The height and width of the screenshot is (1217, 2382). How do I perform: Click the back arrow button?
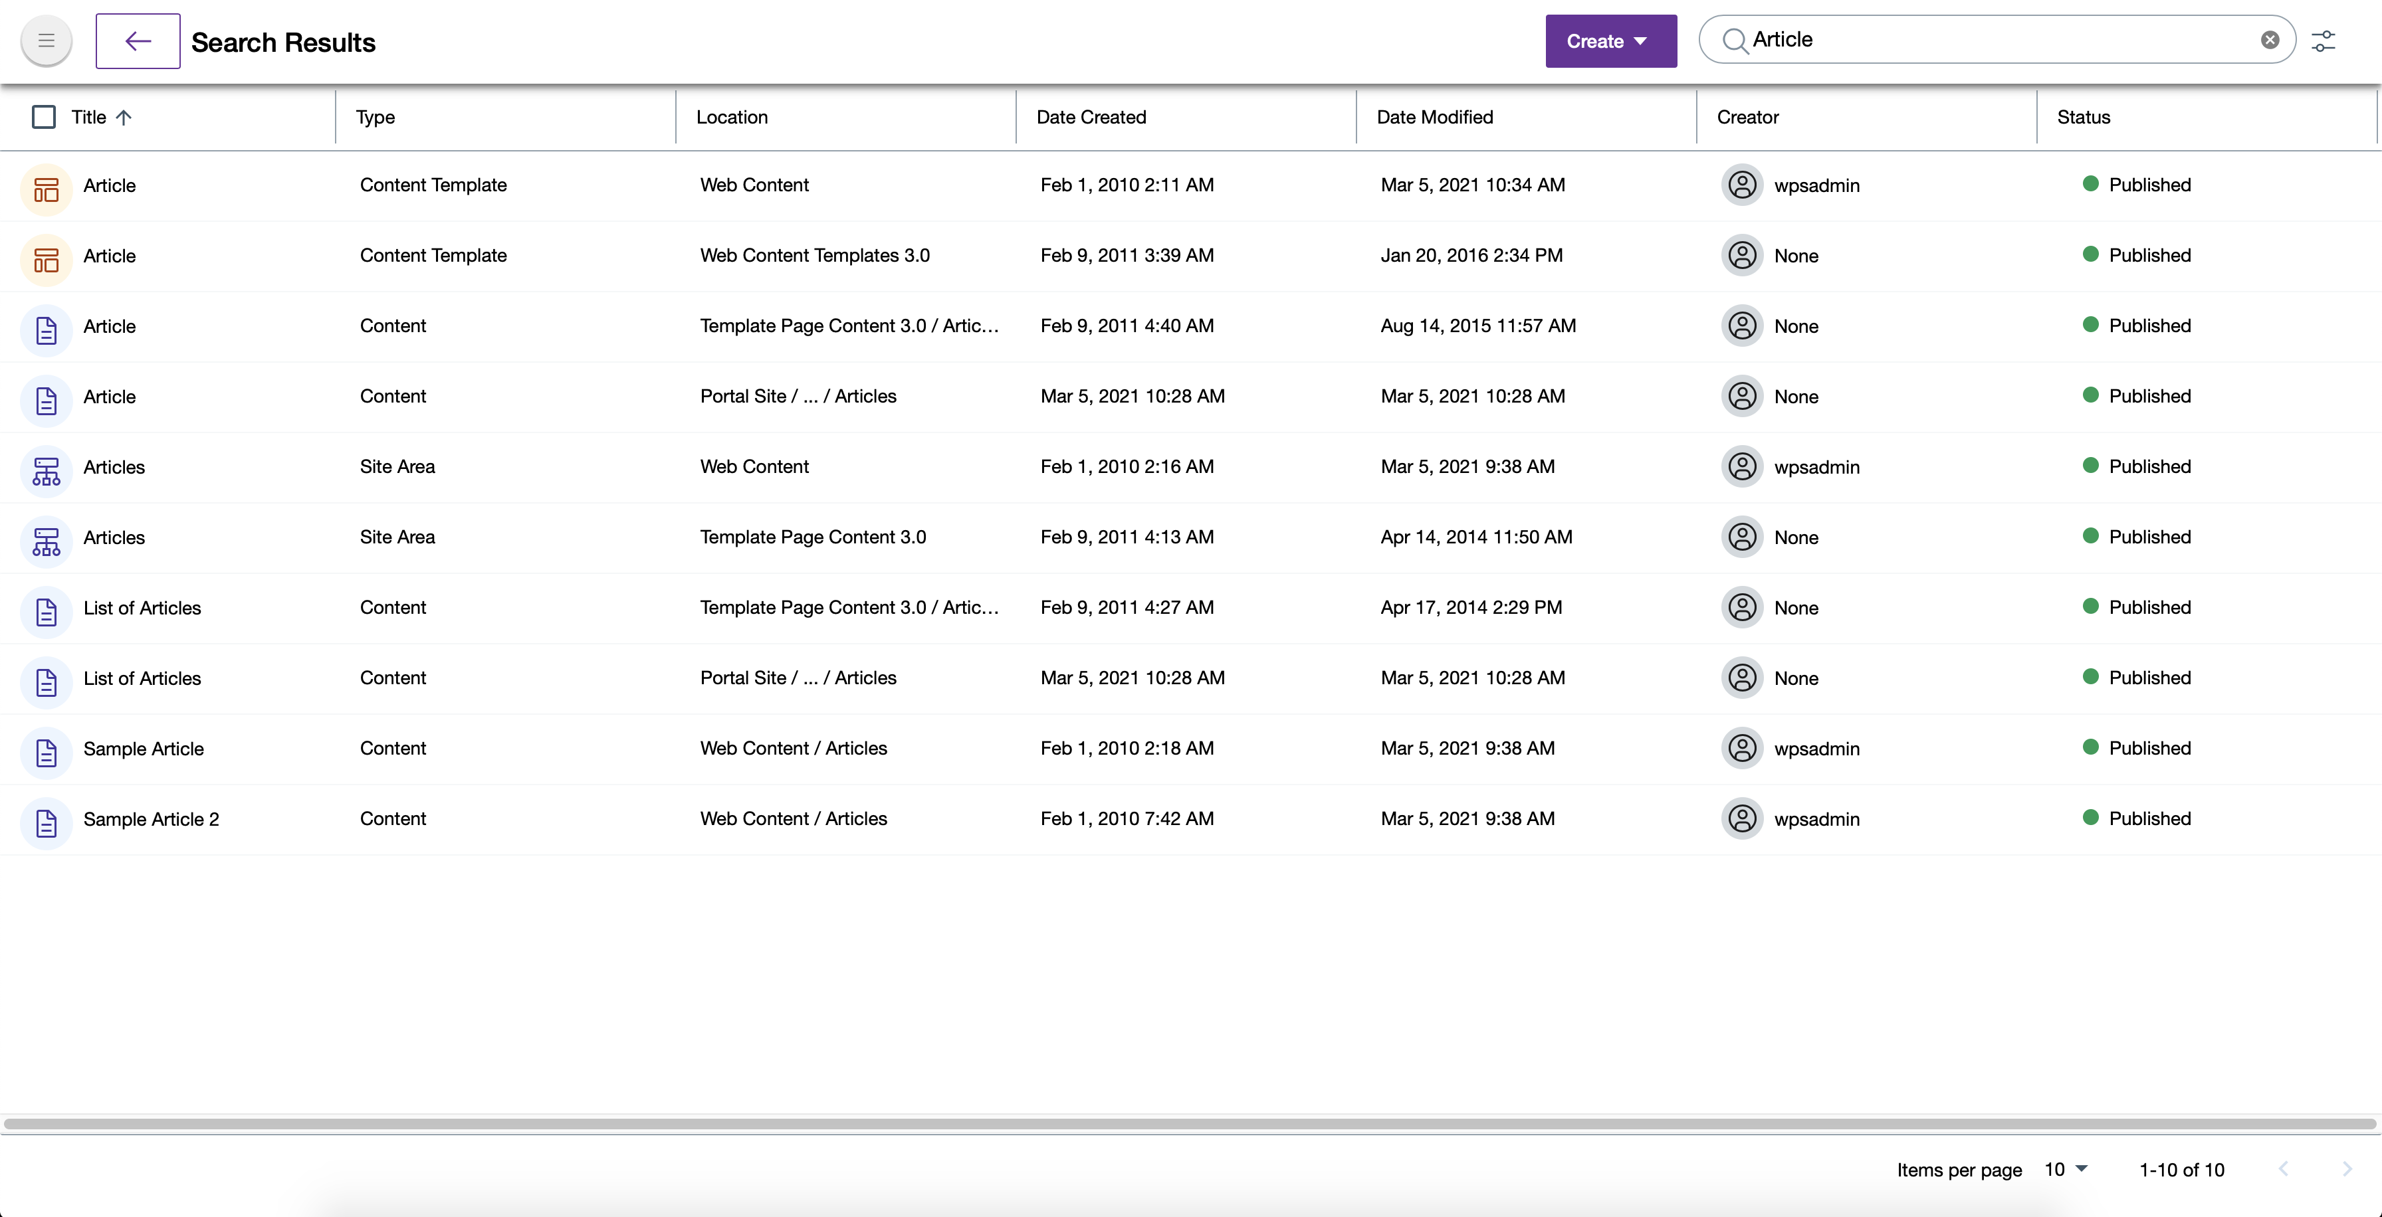coord(138,42)
